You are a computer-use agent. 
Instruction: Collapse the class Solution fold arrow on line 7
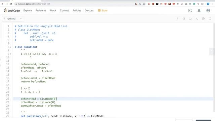point(10,47)
